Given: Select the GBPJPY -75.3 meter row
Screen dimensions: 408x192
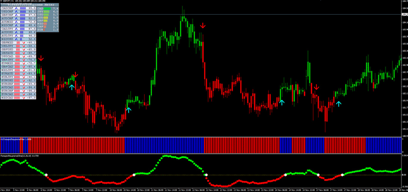Looking at the screenshot, I should [x=18, y=60].
